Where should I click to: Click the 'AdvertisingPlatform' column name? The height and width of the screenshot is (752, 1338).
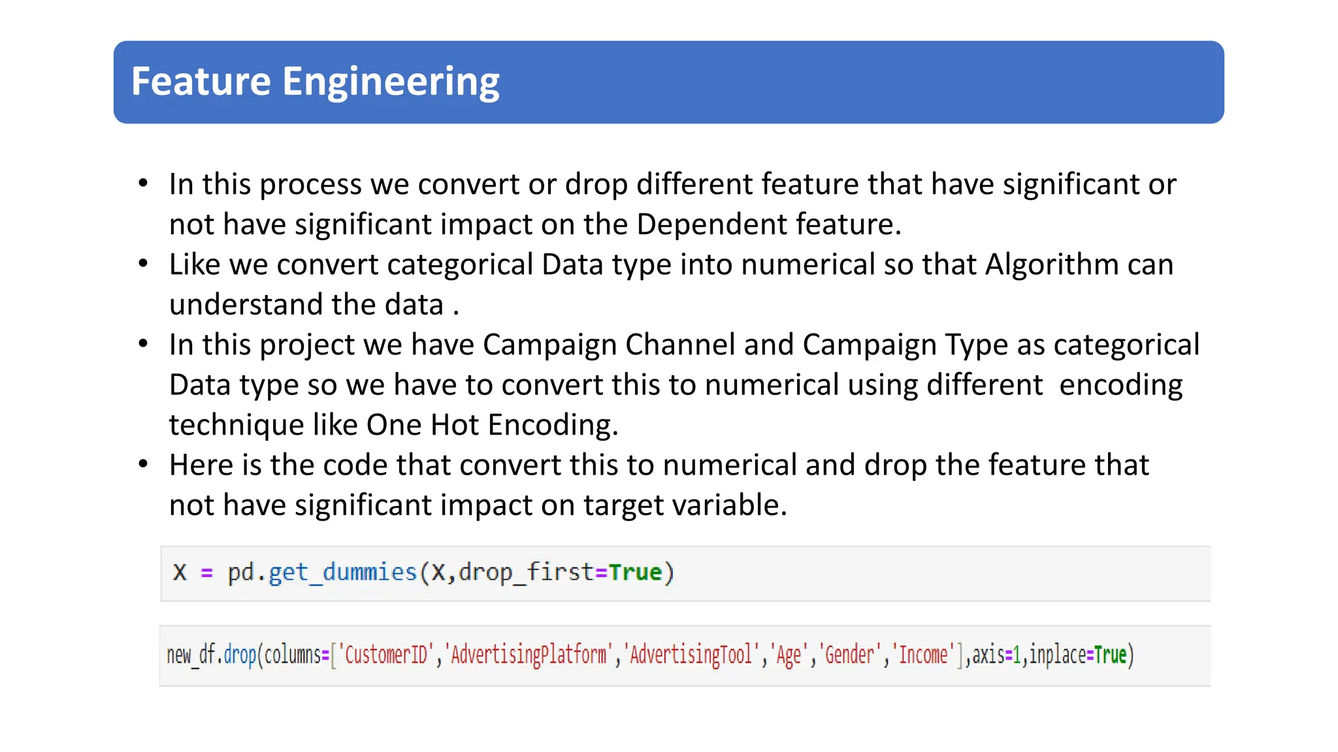[x=528, y=654]
